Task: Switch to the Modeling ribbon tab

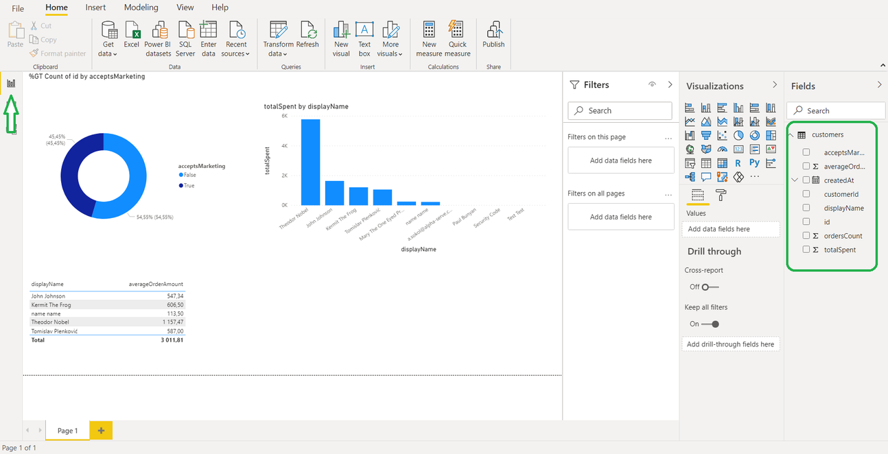Action: coord(141,8)
